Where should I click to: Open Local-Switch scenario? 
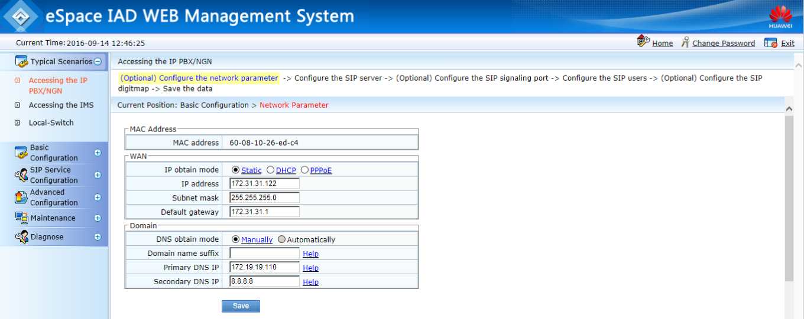coord(51,123)
